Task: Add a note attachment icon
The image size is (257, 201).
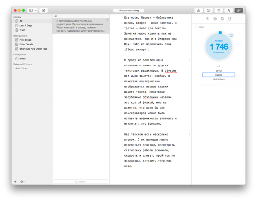Action: [222, 19]
